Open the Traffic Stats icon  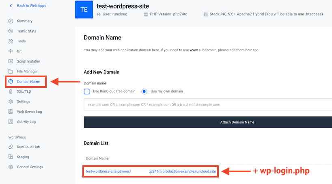pos(11,31)
